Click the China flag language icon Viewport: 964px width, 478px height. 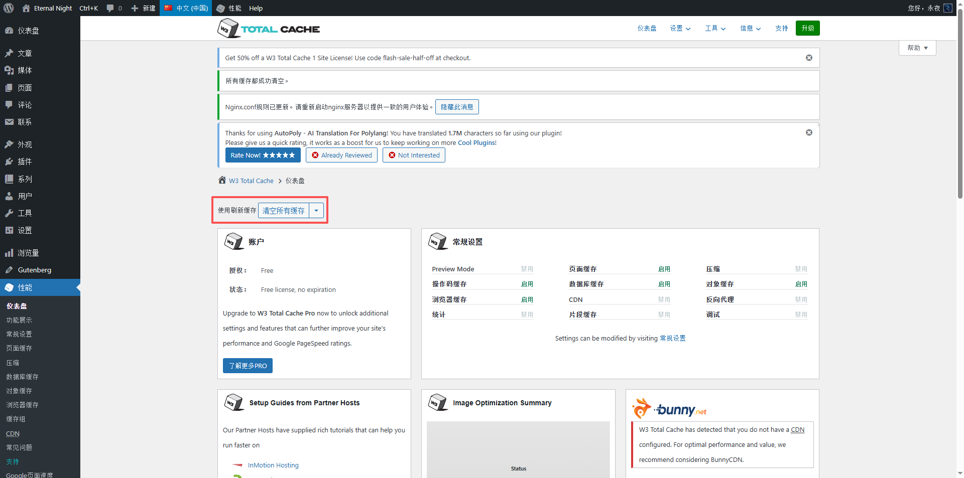[x=168, y=8]
